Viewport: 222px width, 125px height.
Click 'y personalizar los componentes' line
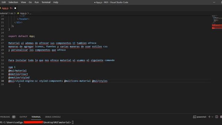[37, 50]
